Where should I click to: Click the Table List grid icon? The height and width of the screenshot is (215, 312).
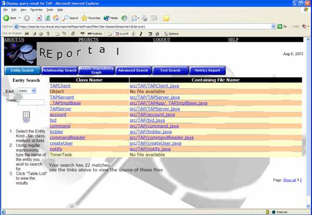pos(26,115)
